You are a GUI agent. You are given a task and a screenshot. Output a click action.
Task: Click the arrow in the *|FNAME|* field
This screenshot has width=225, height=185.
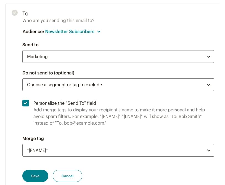[x=208, y=150]
